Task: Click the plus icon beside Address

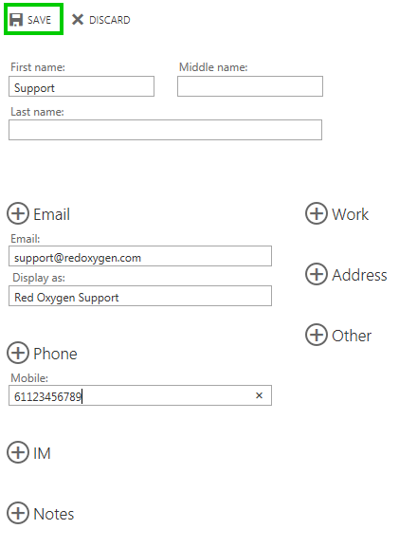Action: (317, 274)
